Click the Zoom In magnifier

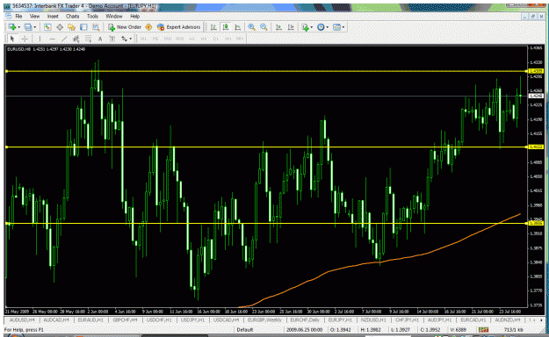[251, 27]
